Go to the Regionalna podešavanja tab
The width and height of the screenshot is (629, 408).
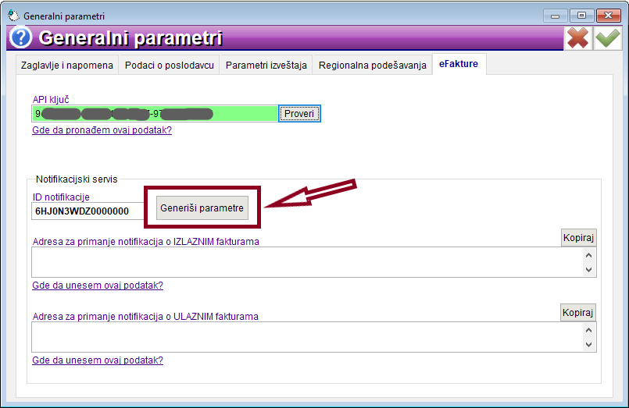tap(373, 66)
